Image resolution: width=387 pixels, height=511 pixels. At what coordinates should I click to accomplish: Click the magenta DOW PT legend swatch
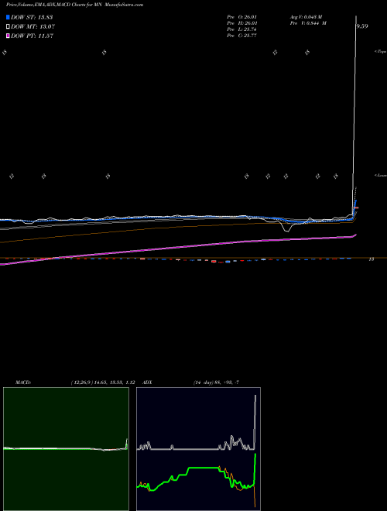click(8, 36)
